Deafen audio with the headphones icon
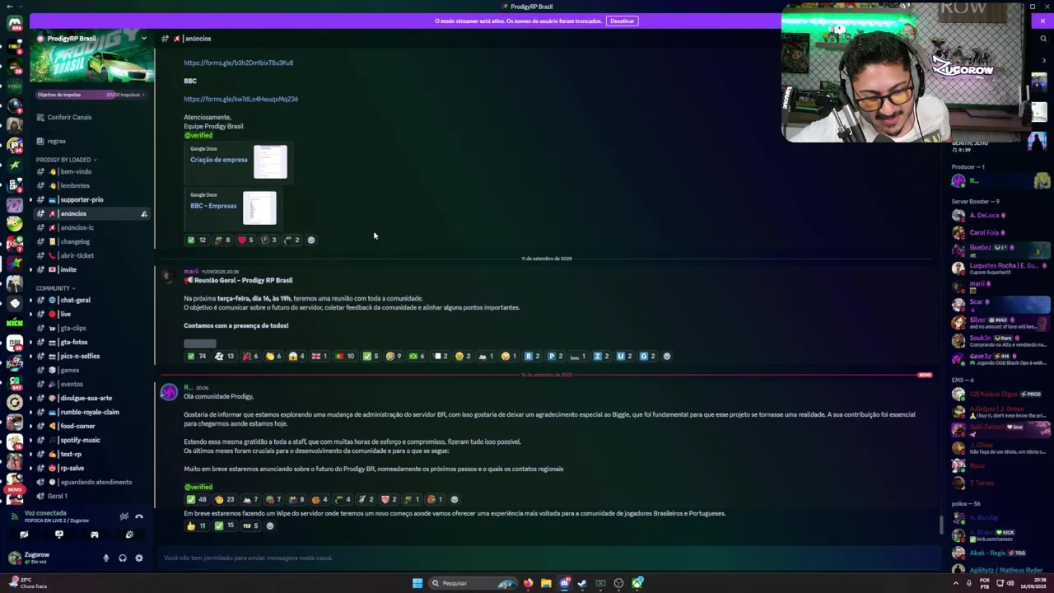The image size is (1054, 593). click(123, 558)
